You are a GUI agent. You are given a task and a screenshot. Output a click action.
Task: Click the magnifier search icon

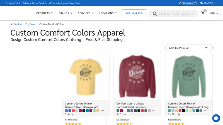point(155,14)
